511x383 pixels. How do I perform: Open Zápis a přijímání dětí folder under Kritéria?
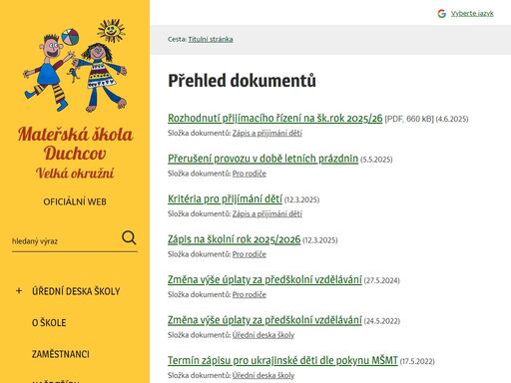267,213
